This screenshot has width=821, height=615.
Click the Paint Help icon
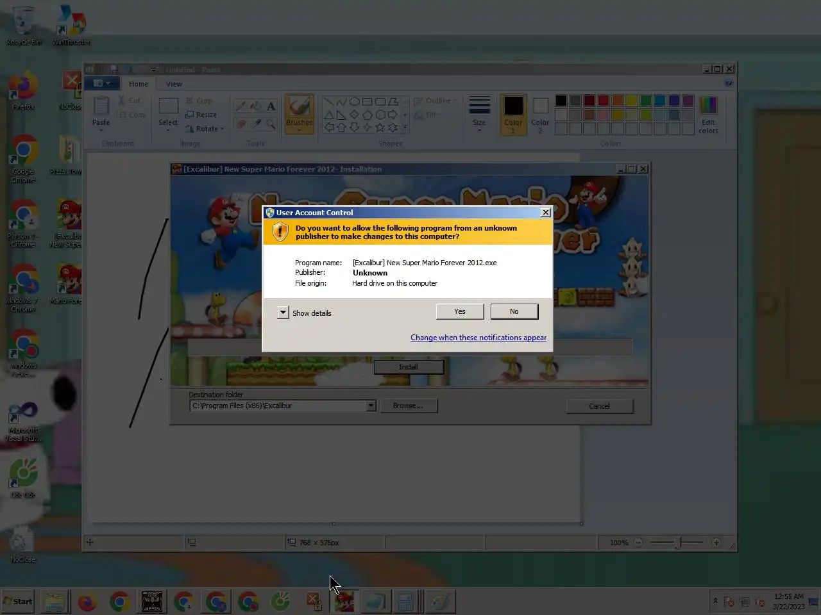click(729, 83)
